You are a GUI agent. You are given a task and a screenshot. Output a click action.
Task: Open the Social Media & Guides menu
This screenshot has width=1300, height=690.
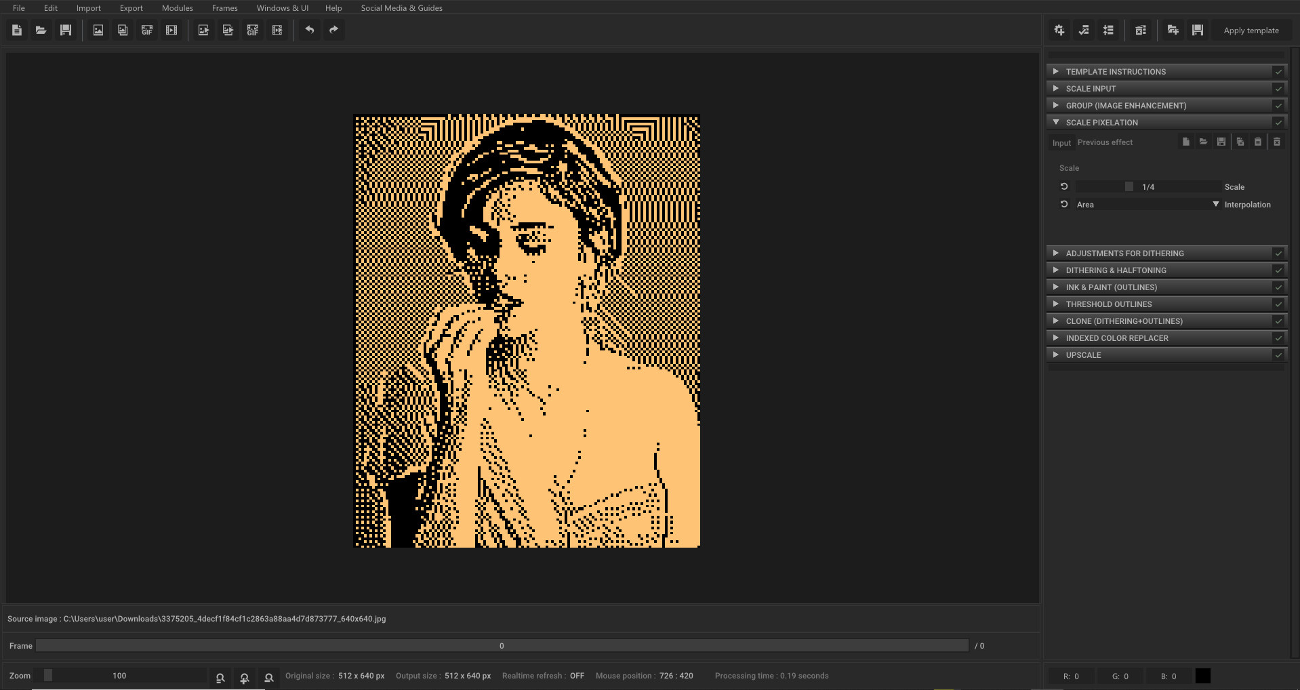click(401, 7)
